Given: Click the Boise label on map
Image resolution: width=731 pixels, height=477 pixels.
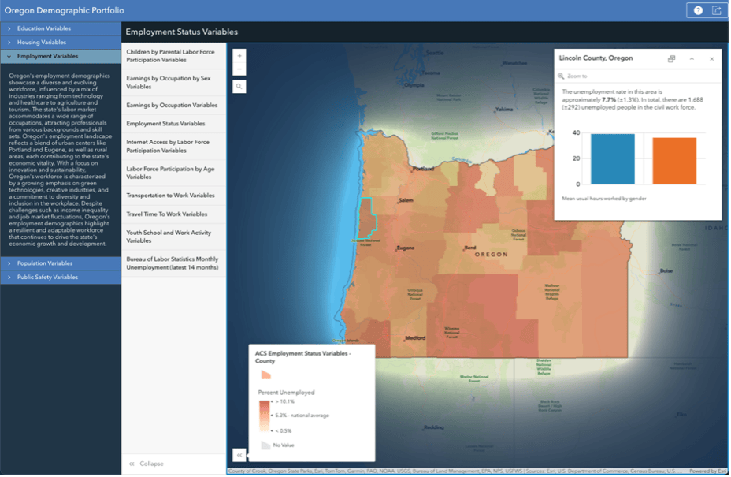Looking at the screenshot, I should (668, 271).
